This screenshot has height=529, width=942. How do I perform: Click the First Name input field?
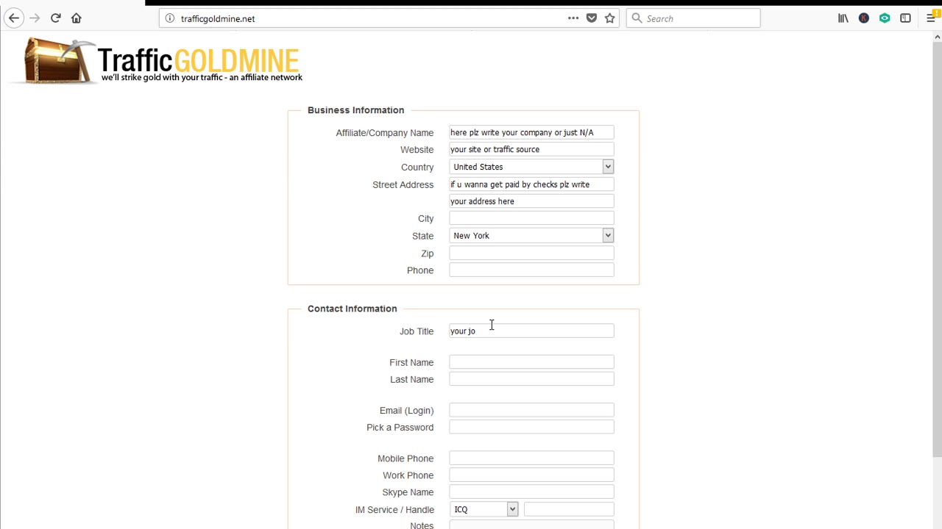531,362
